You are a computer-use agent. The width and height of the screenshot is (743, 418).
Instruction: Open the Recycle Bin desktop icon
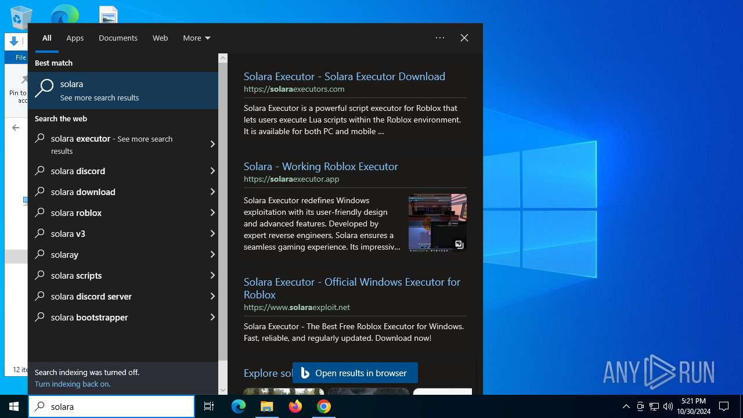pyautogui.click(x=21, y=16)
